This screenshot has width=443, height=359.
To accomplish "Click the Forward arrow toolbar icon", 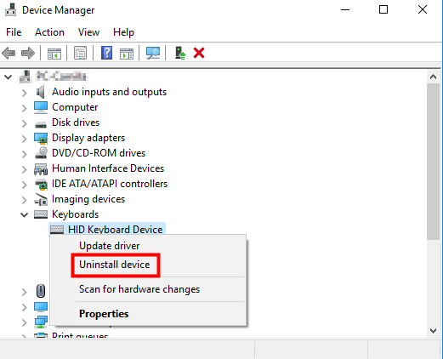I will 28,53.
